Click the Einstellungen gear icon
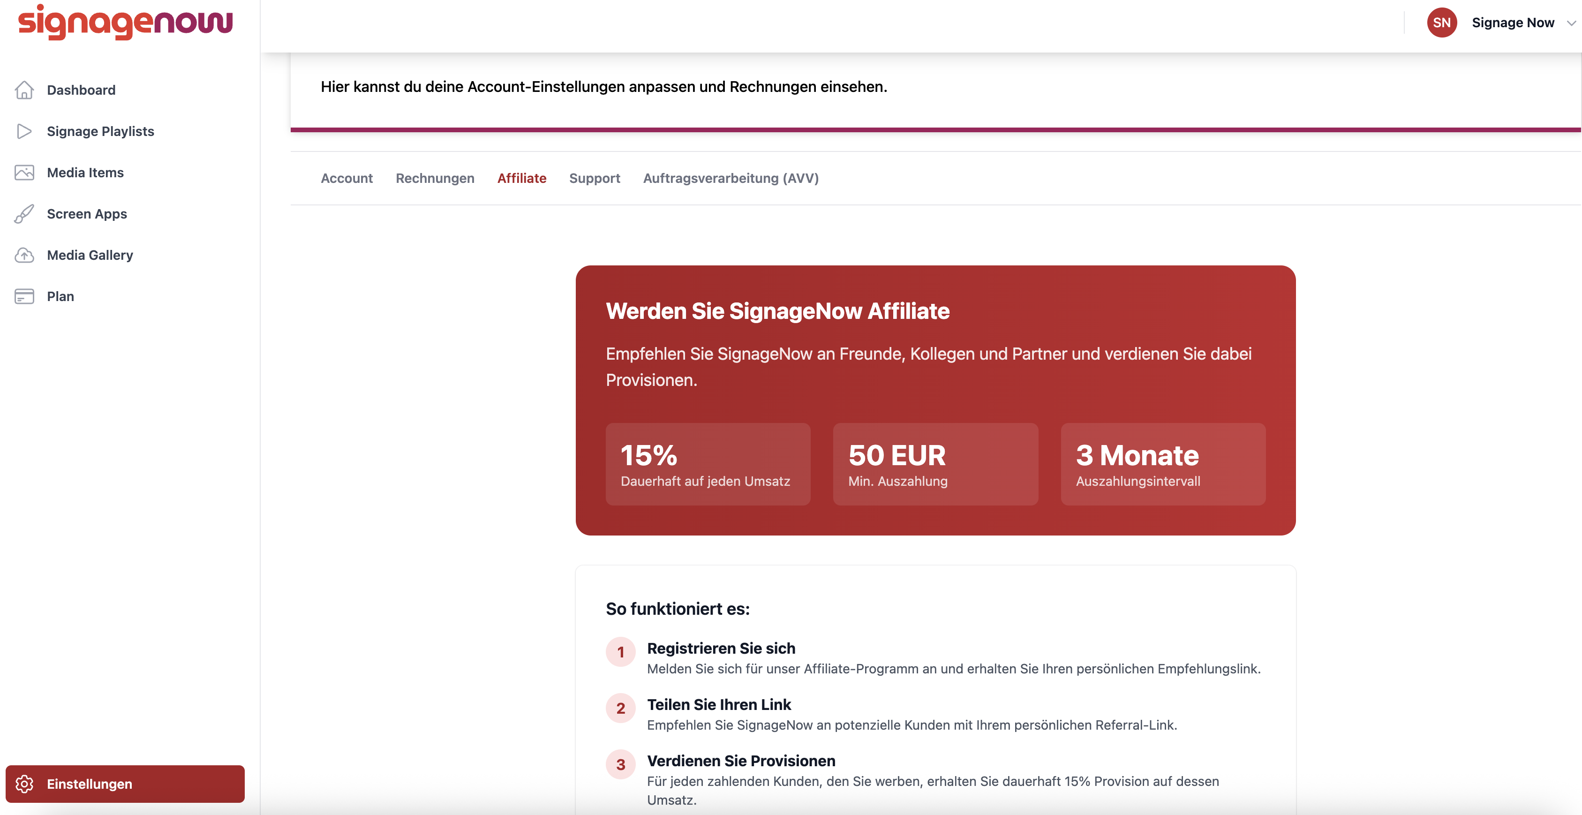 click(x=24, y=784)
